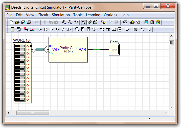Screen dimensions: 181x128
Task: Open an existing circuit file
Action: click(x=17, y=22)
